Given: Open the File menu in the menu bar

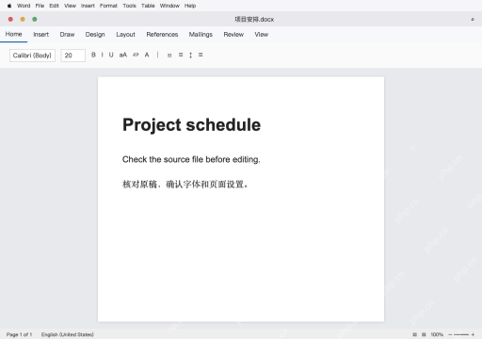Looking at the screenshot, I should point(40,6).
